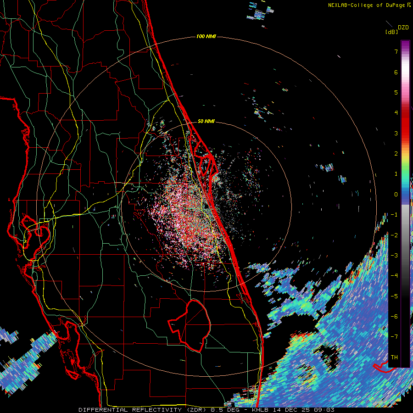The height and width of the screenshot is (413, 413).
Task: Click the [dB] units label
Action: click(391, 32)
